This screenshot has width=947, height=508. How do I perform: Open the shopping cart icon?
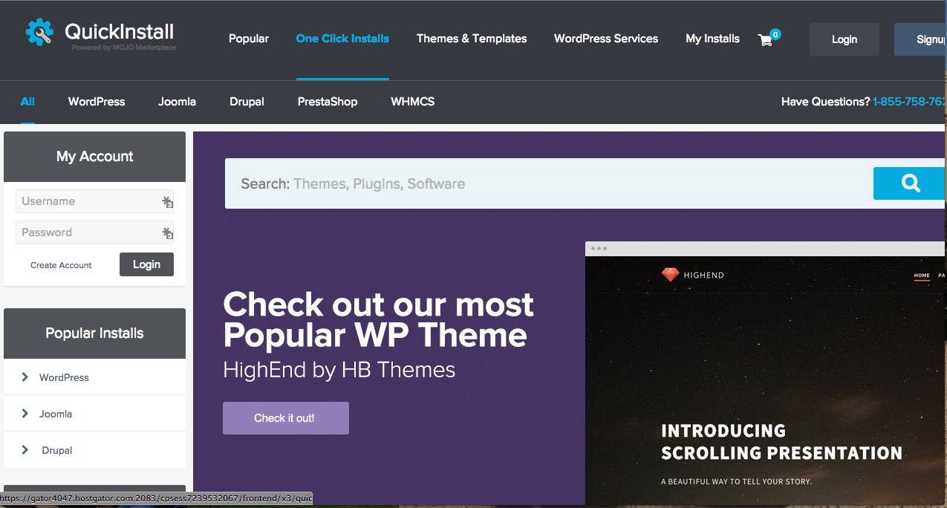(766, 40)
